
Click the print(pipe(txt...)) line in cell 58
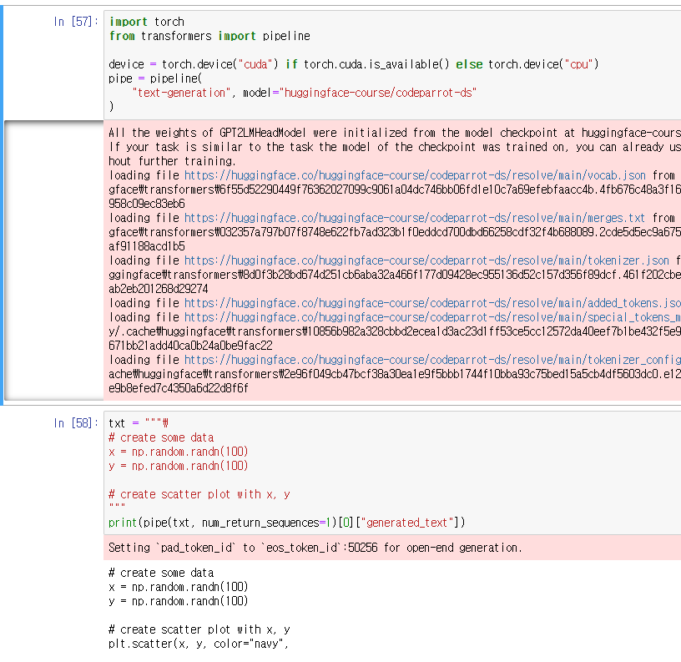[x=286, y=523]
